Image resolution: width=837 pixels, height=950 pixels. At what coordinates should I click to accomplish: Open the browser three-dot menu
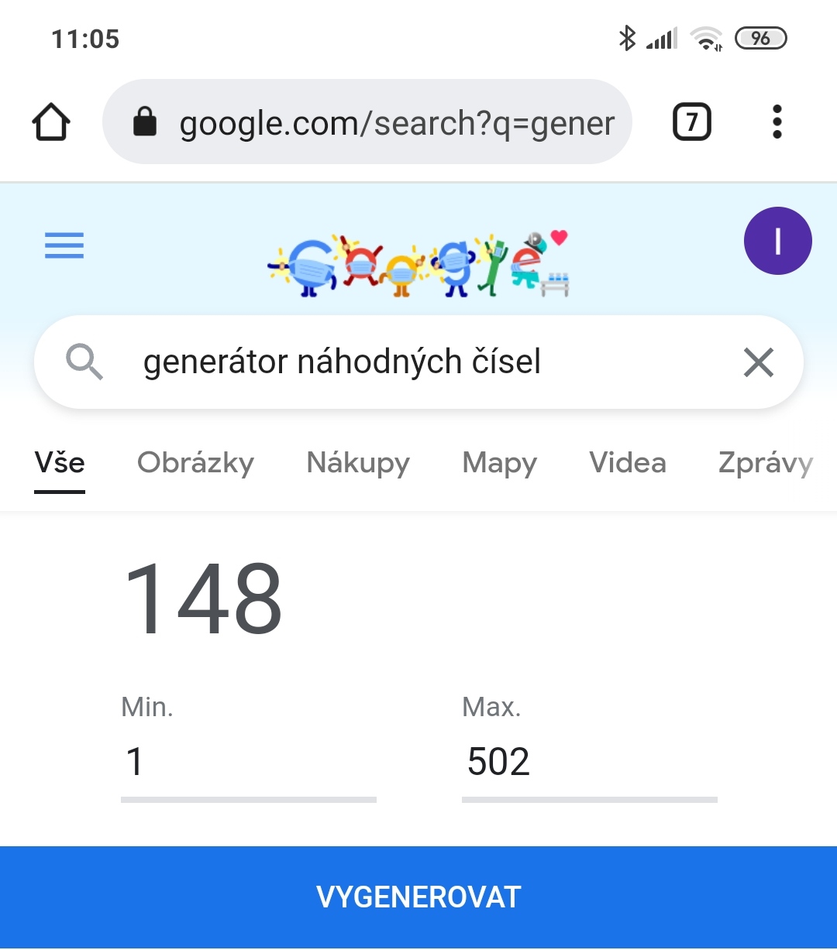pos(777,122)
